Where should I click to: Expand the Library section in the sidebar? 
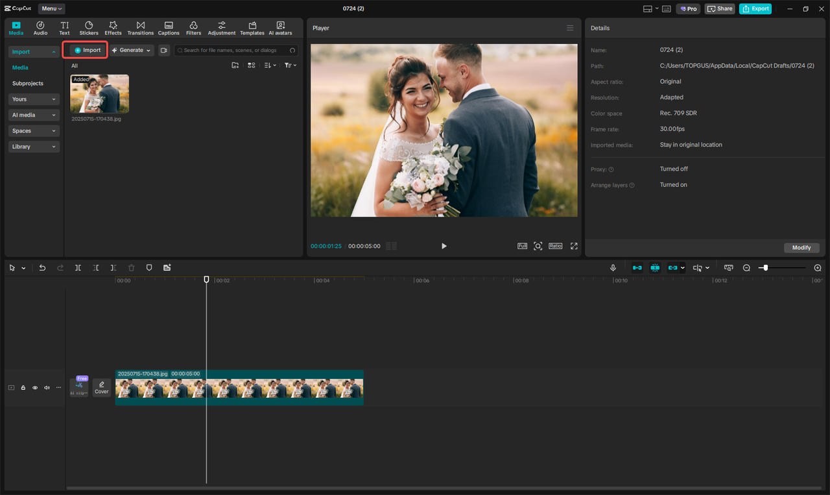click(33, 146)
